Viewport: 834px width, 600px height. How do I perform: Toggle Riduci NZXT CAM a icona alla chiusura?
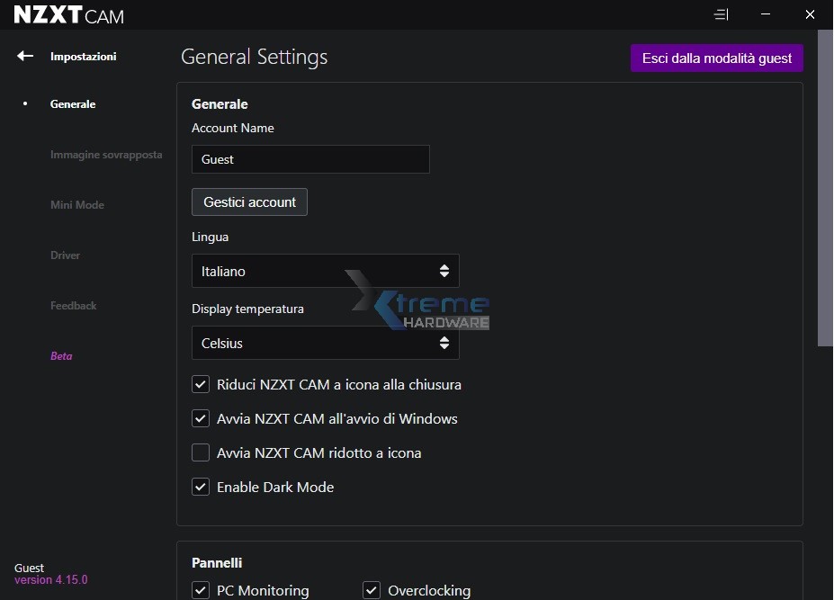(x=201, y=384)
